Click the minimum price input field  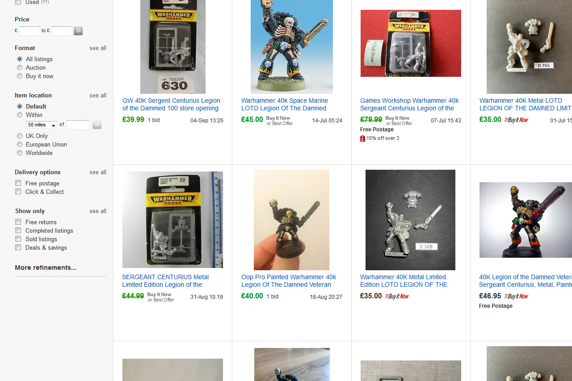(x=29, y=31)
